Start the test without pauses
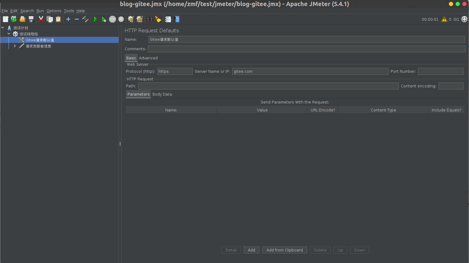This screenshot has height=263, width=469. pyautogui.click(x=104, y=19)
